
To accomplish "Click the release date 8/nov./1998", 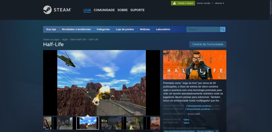I will point(194,114).
